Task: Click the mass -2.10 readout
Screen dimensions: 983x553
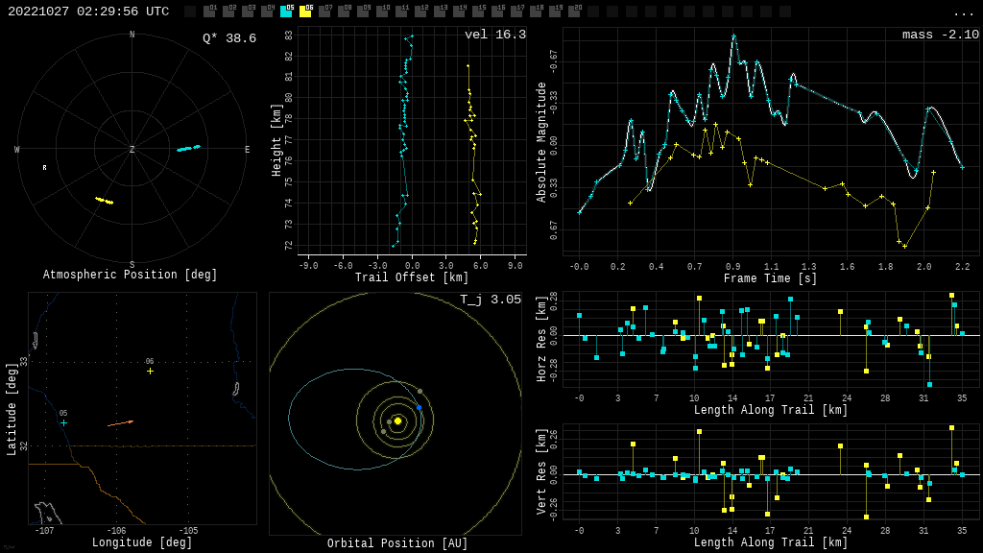Action: [x=941, y=35]
